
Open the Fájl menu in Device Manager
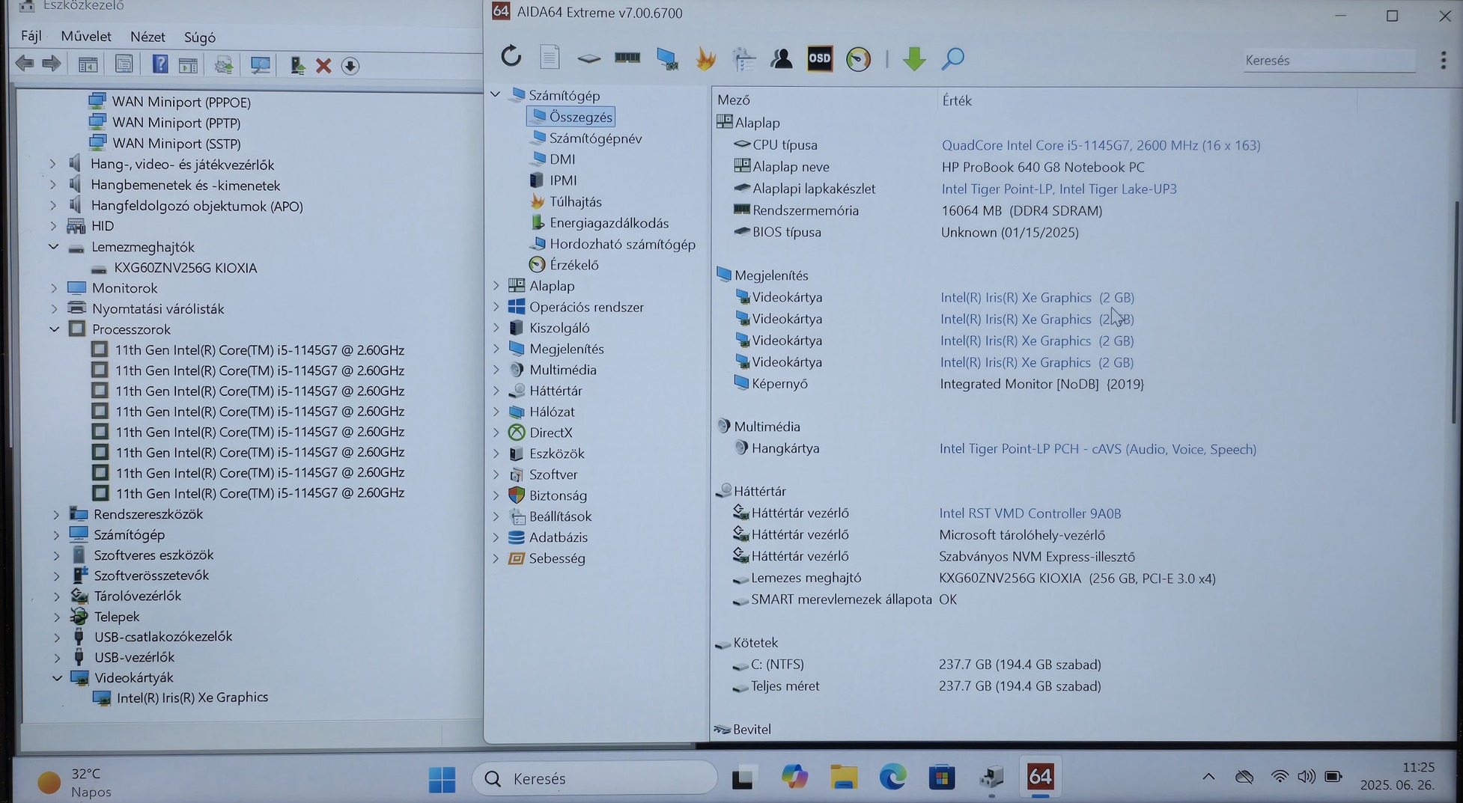point(31,36)
